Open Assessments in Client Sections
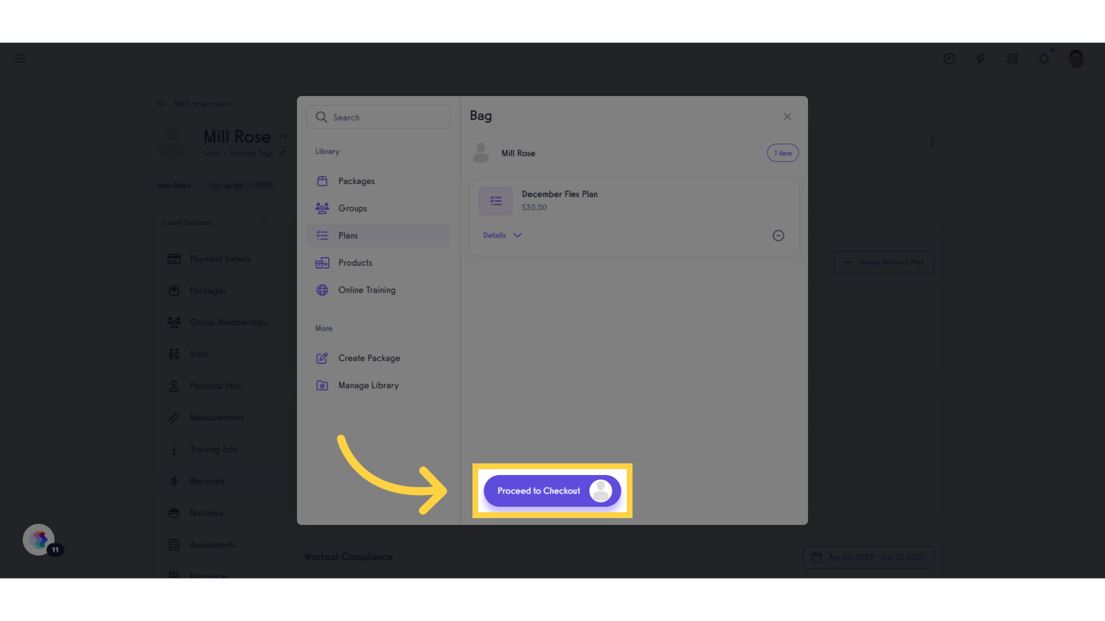The image size is (1105, 621). point(213,545)
